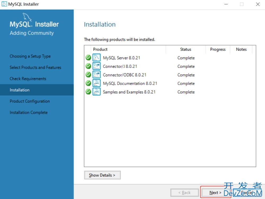Select the MySQL Server 8.0.21 row text

click(122, 58)
